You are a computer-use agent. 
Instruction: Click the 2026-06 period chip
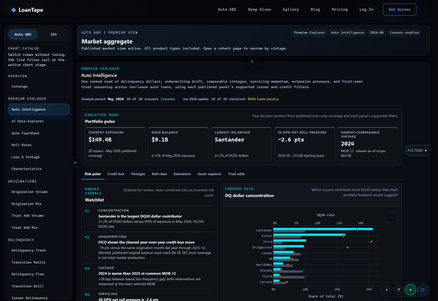coord(377,33)
